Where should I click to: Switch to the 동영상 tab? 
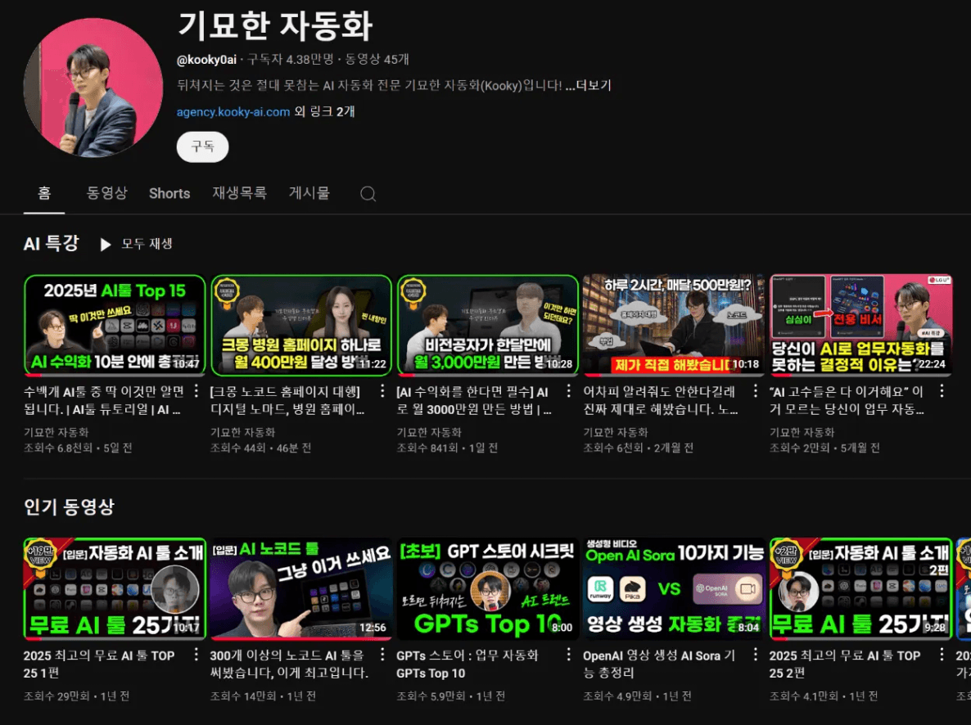pos(106,193)
